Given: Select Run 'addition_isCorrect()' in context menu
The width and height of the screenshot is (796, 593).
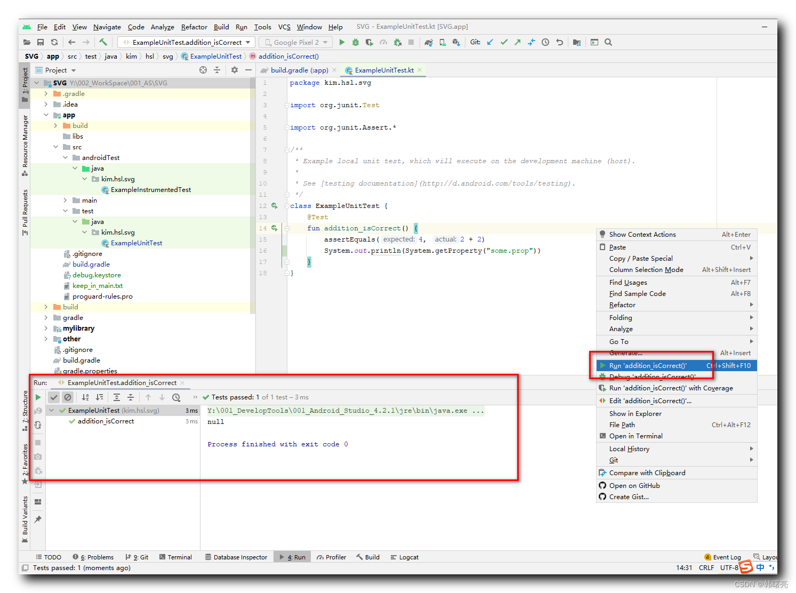Looking at the screenshot, I should (677, 366).
